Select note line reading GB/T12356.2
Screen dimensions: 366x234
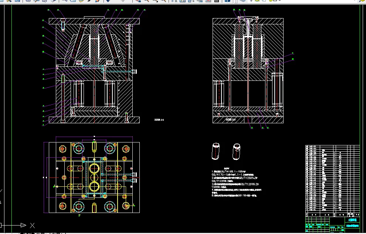point(222,181)
